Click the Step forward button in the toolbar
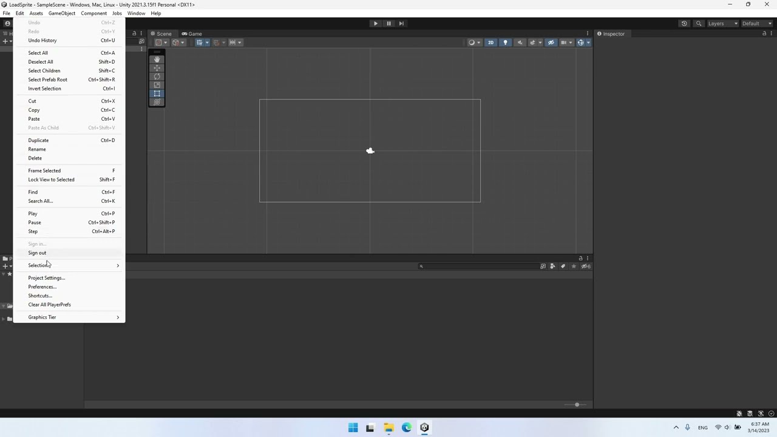Image resolution: width=777 pixels, height=437 pixels. pyautogui.click(x=401, y=23)
